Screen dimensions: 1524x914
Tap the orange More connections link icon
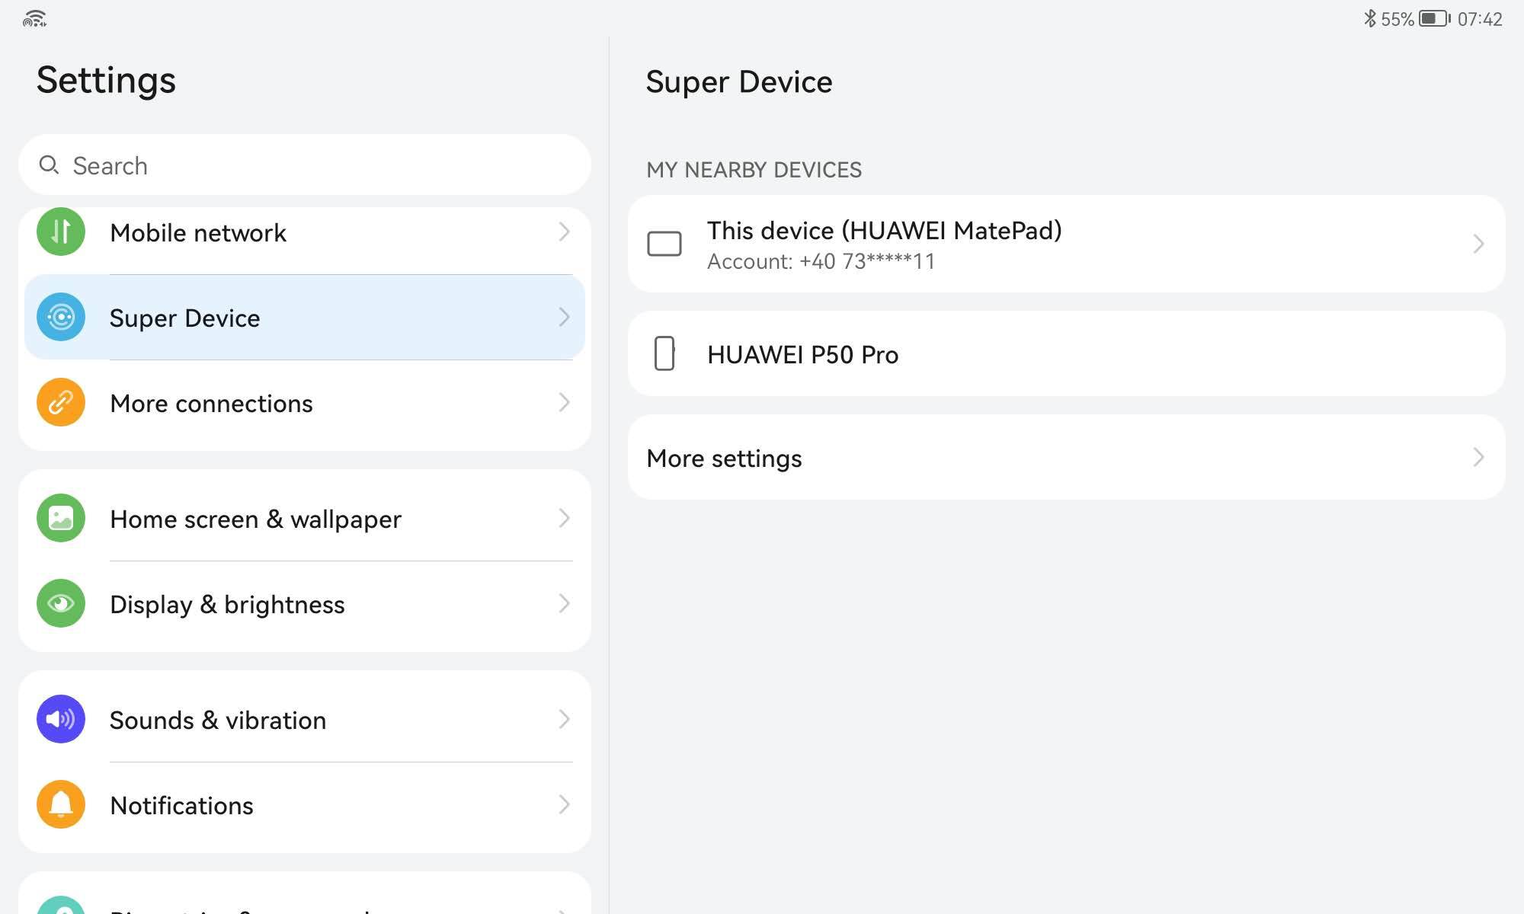pyautogui.click(x=61, y=402)
